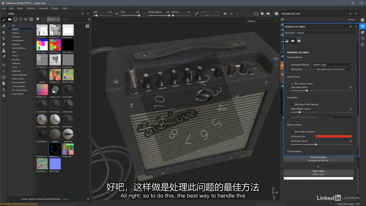Open the Anisotropic Filtering dropdown
Image resolution: width=366 pixels, height=206 pixels.
coord(332,65)
